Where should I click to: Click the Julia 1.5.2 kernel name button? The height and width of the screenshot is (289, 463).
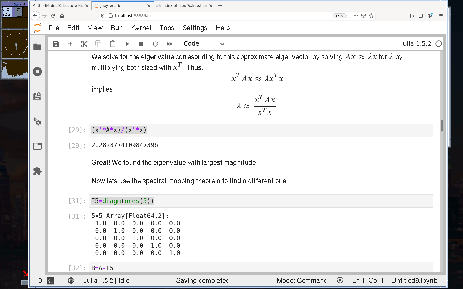point(416,44)
